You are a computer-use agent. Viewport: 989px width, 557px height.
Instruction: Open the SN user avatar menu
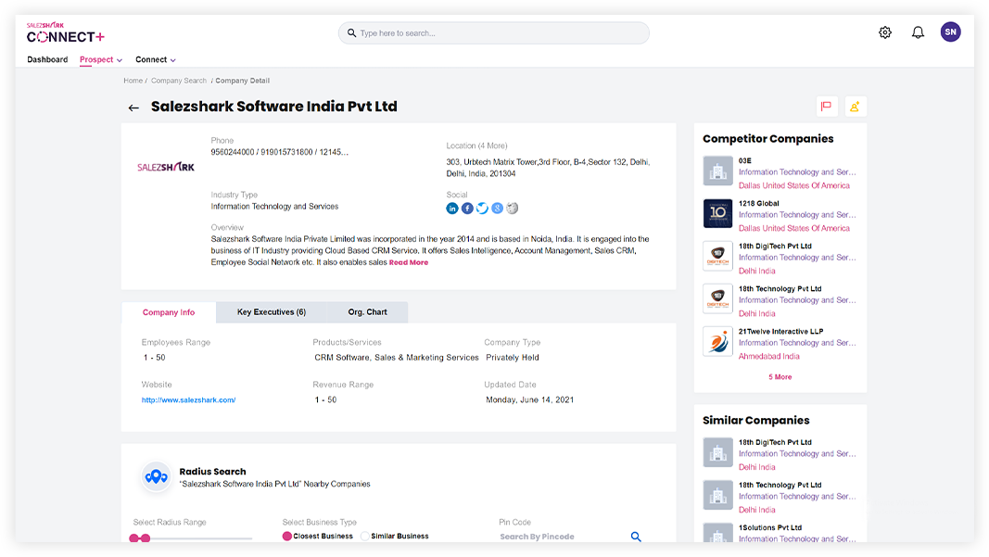click(x=950, y=32)
